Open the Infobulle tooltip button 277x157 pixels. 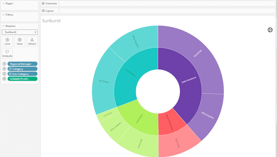7,54
